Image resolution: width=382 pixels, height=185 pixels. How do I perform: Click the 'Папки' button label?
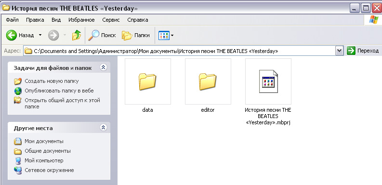142,35
